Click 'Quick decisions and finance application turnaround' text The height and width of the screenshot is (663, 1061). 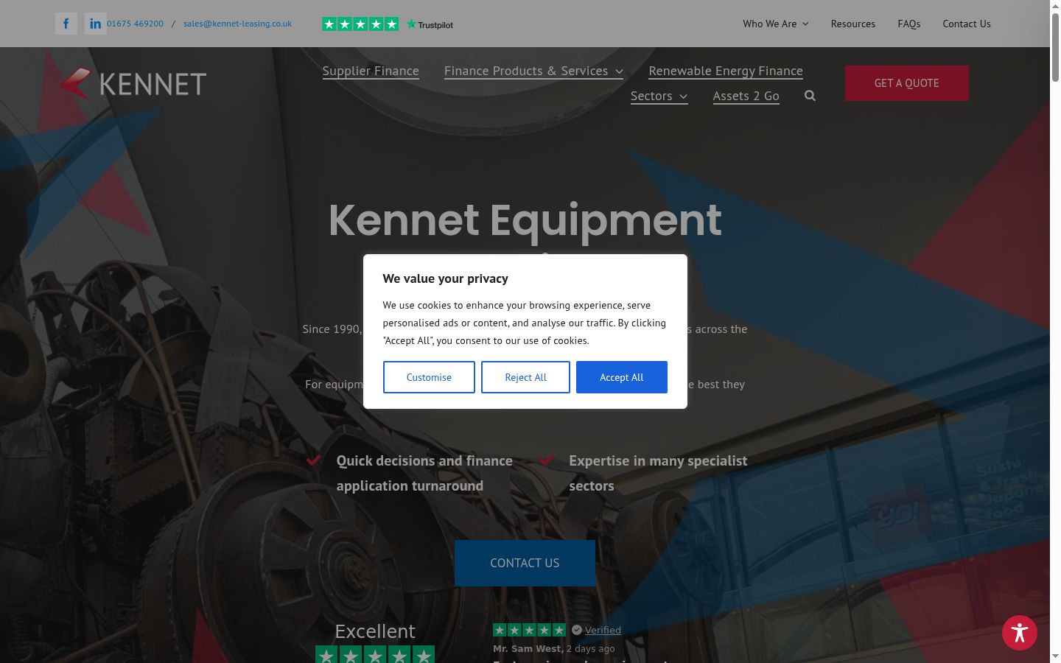(x=424, y=473)
